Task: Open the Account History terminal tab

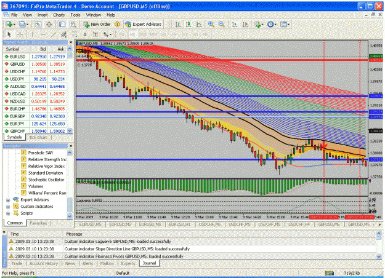Action: (x=44, y=264)
